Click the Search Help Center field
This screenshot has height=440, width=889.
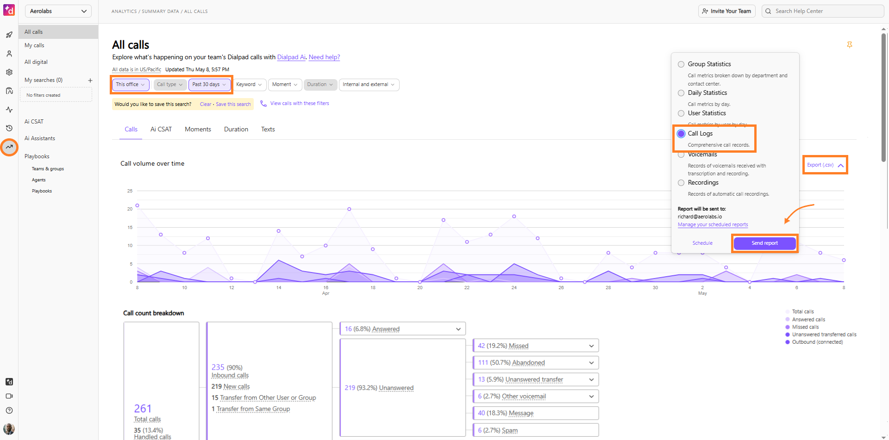click(823, 11)
